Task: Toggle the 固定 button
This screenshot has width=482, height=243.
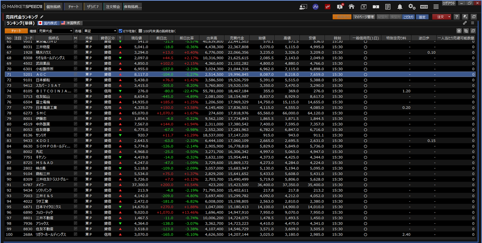Action: (422, 17)
